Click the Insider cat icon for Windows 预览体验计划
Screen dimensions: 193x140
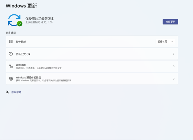11,79
